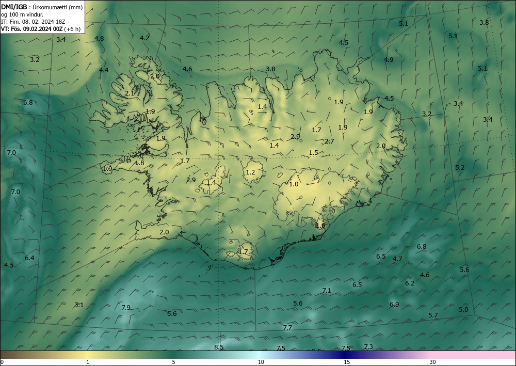The image size is (516, 366).
Task: Click the 4.9 map value
Action: tap(389, 59)
